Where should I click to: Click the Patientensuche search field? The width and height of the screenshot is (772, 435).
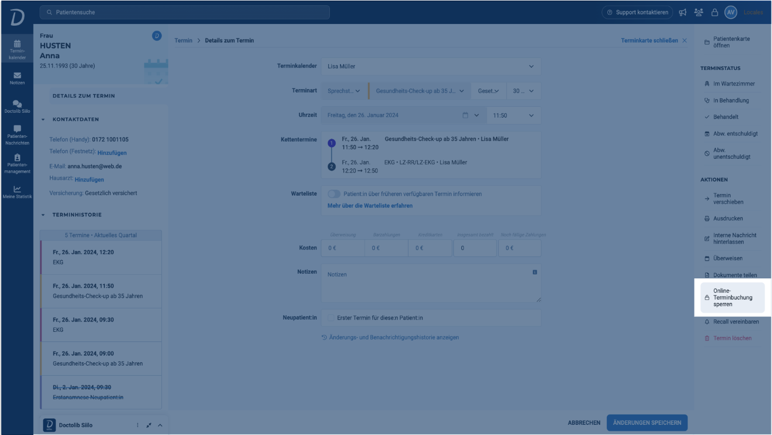coord(185,12)
